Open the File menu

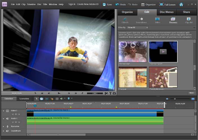13,4
